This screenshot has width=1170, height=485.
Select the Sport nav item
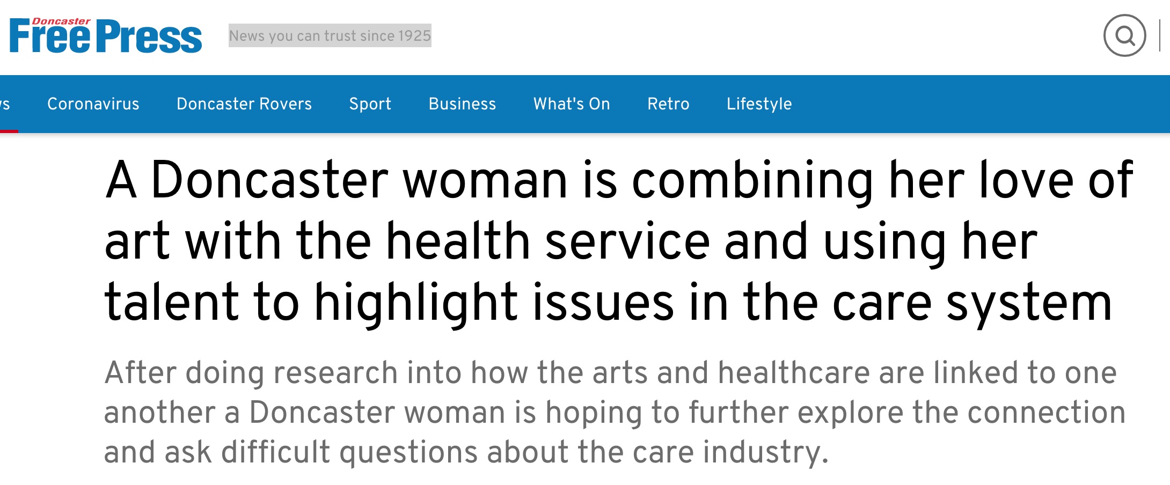(x=370, y=104)
